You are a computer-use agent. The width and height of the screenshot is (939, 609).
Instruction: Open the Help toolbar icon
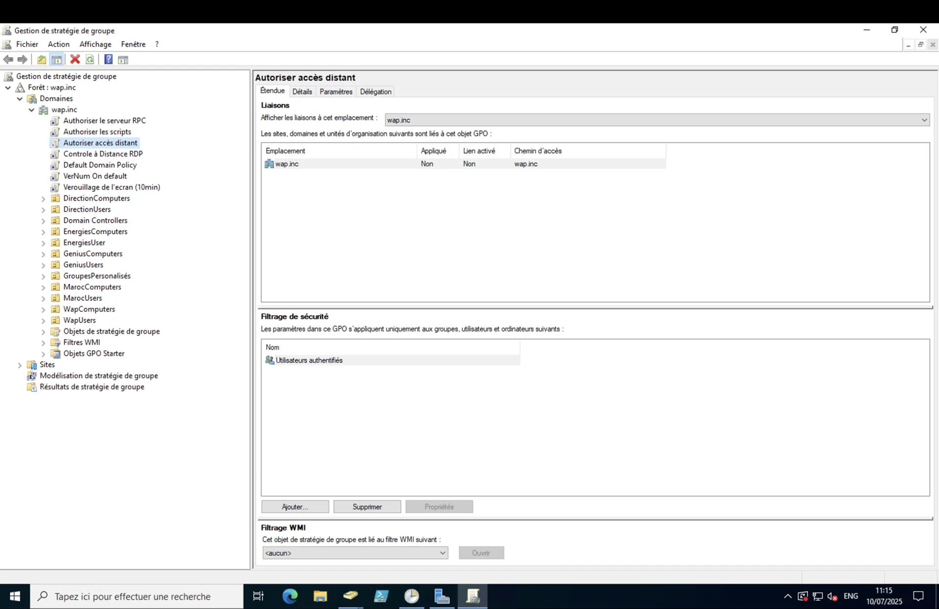pyautogui.click(x=109, y=60)
